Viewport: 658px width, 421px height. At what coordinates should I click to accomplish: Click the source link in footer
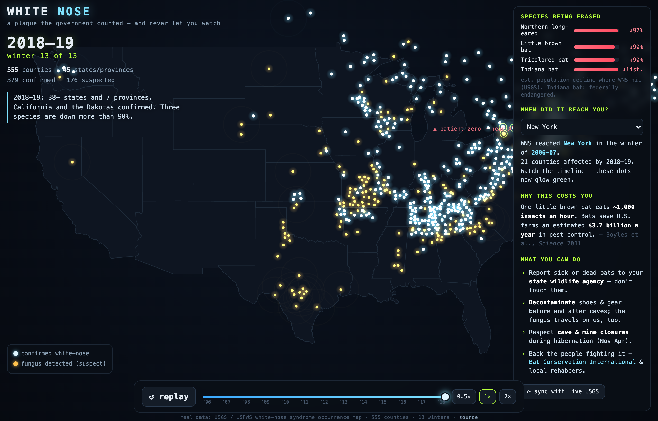468,417
